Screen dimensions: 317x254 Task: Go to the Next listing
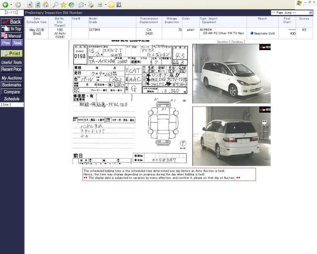click(x=18, y=43)
